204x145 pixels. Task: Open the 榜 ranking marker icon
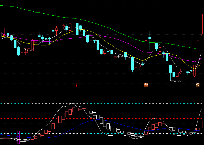point(198,85)
